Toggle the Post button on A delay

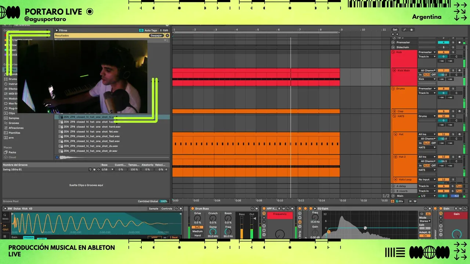(x=459, y=186)
